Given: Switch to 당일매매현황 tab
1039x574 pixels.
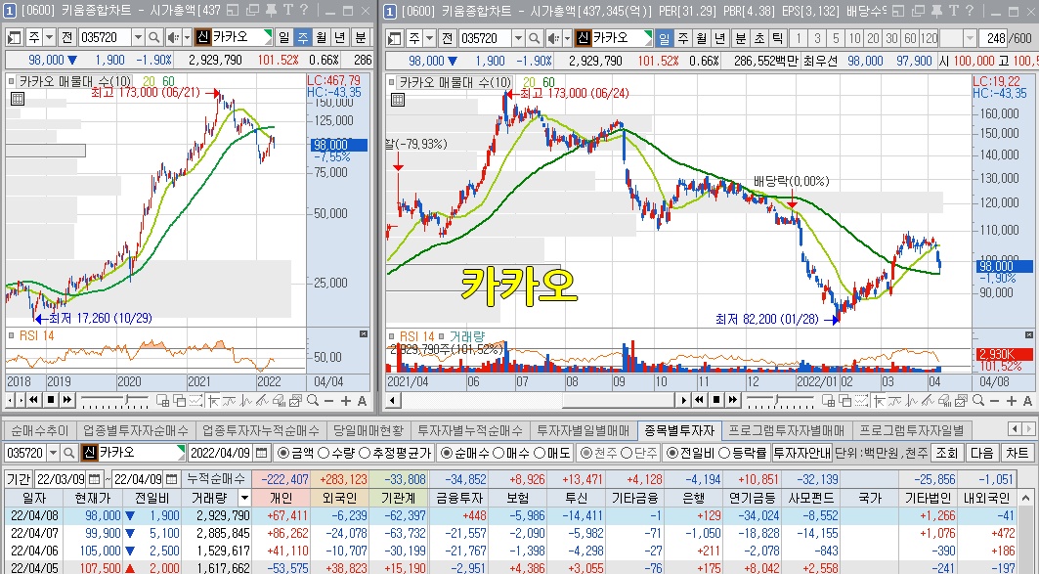Looking at the screenshot, I should [x=368, y=430].
